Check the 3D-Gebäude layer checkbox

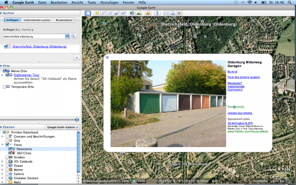tap(7, 161)
